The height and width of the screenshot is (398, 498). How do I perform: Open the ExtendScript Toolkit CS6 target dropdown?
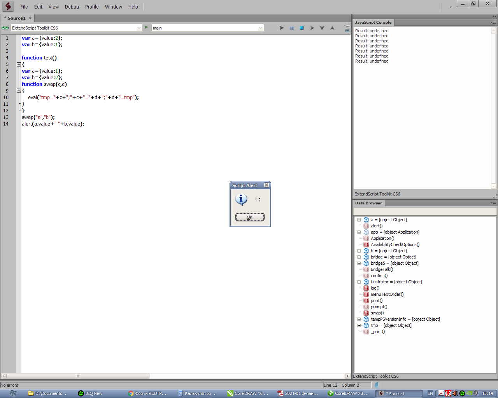(x=139, y=28)
